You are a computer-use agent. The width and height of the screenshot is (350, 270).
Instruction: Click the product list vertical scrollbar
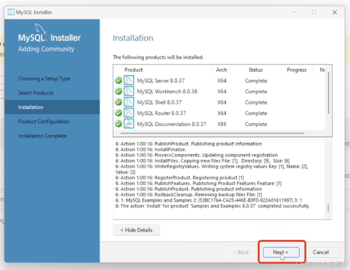point(328,93)
